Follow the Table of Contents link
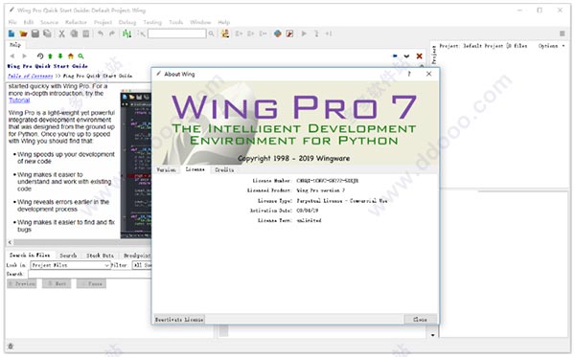This screenshot has height=357, width=575. [x=31, y=76]
